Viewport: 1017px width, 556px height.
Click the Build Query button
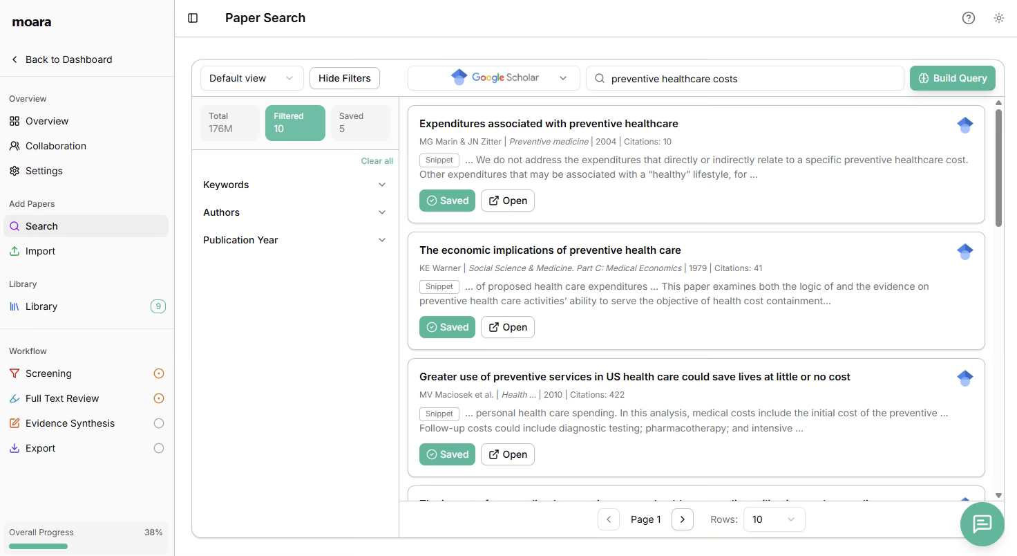coord(953,78)
